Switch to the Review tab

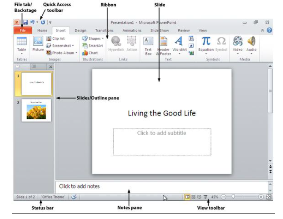[184, 30]
